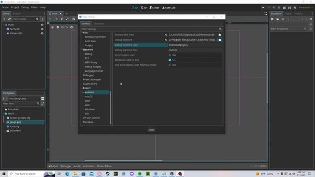The width and height of the screenshot is (315, 177).
Task: Collapse the Export section in settings tree
Action: pos(82,88)
